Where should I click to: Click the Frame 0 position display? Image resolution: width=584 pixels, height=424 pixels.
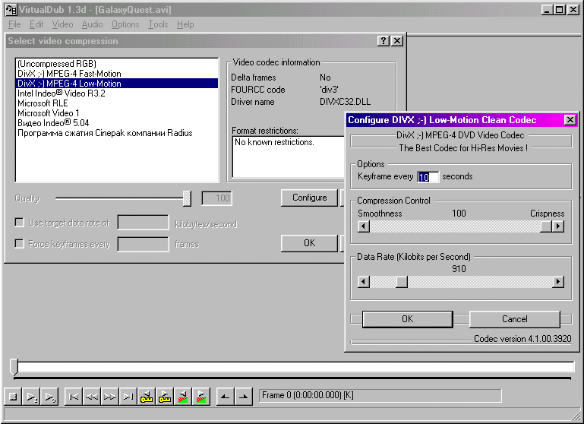tap(380, 395)
